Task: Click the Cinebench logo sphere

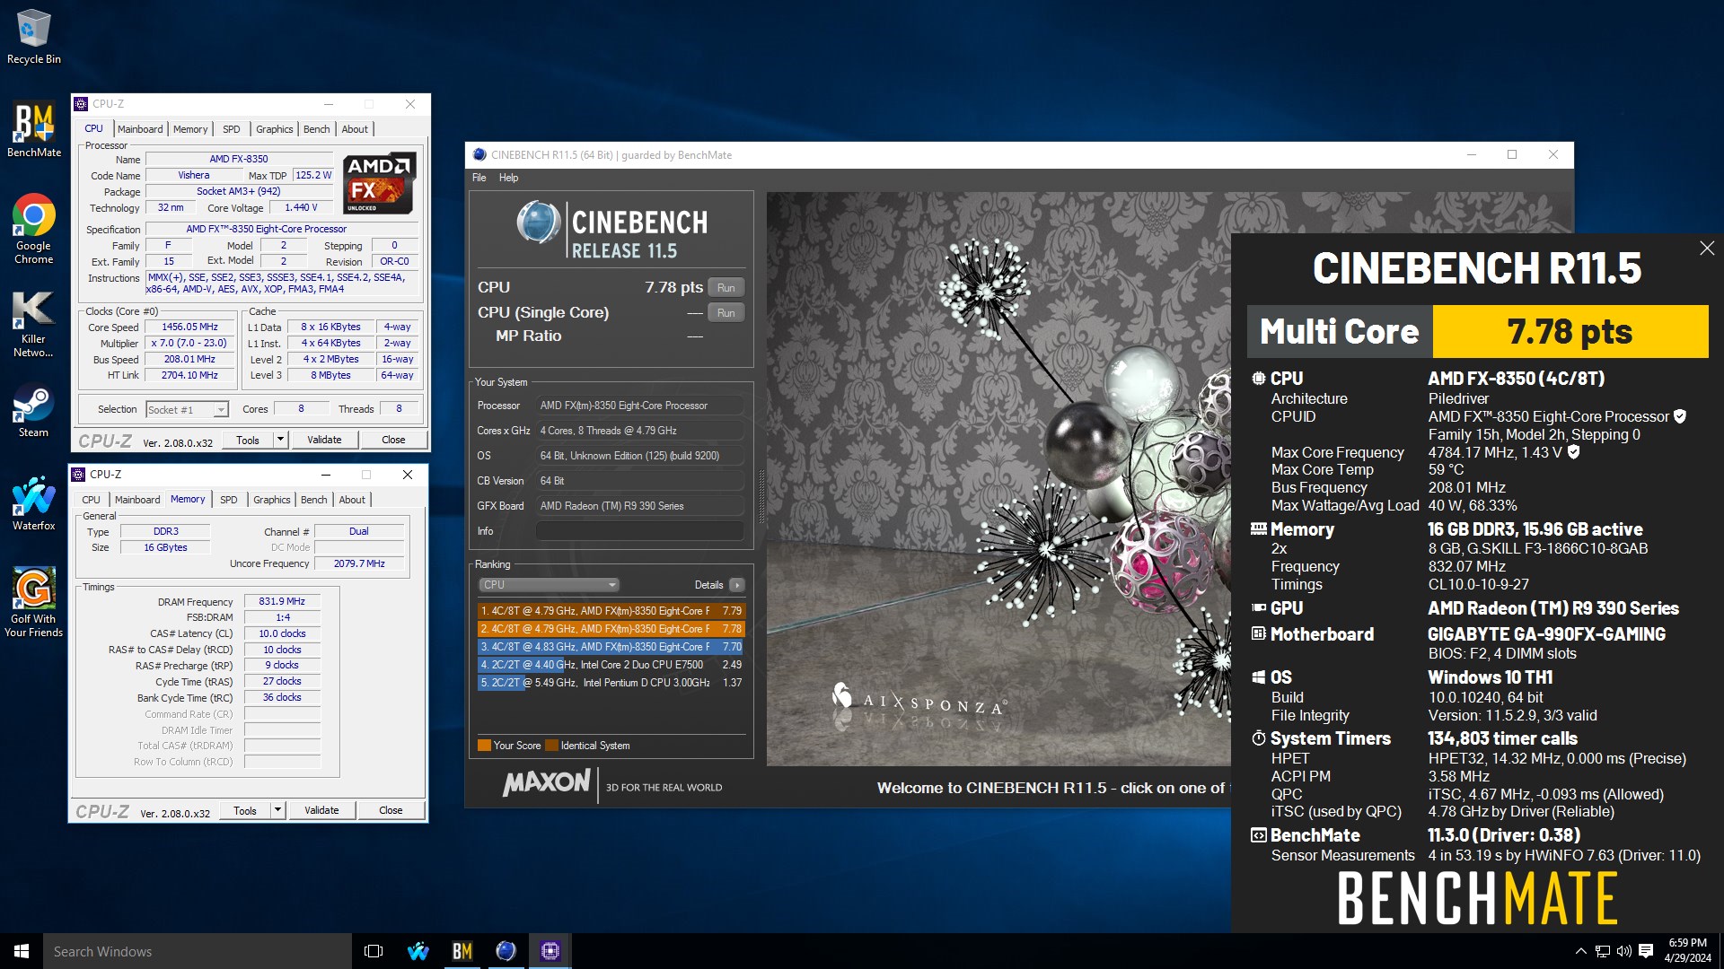Action: [x=538, y=223]
